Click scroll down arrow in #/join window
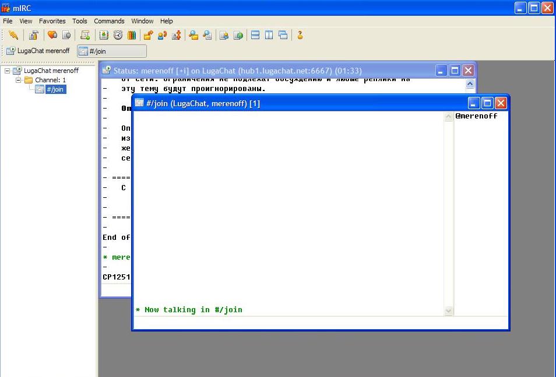This screenshot has height=377, width=556. (x=449, y=311)
